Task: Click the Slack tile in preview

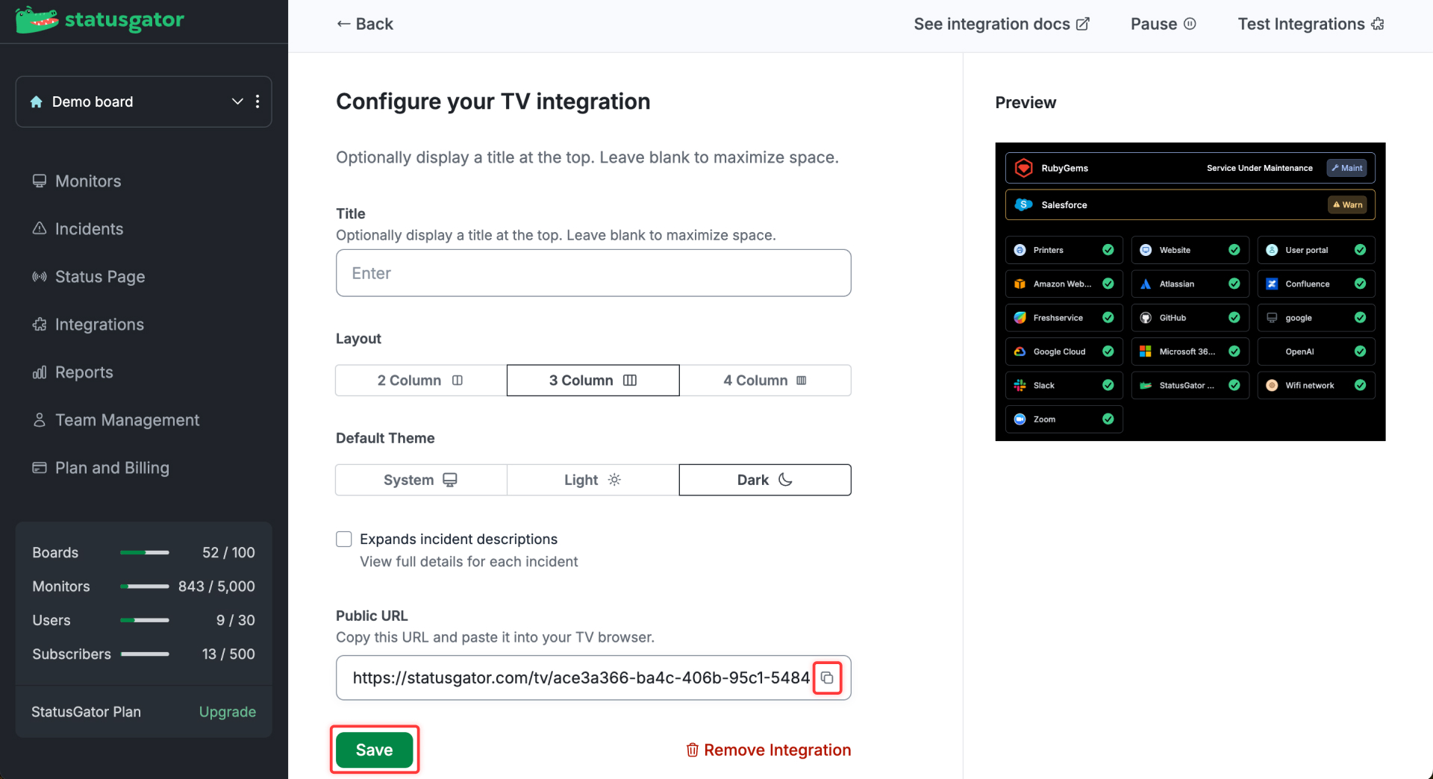Action: (1064, 386)
